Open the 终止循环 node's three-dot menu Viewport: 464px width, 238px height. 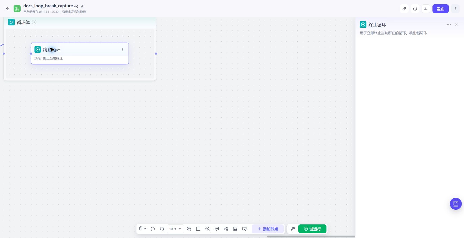(123, 49)
